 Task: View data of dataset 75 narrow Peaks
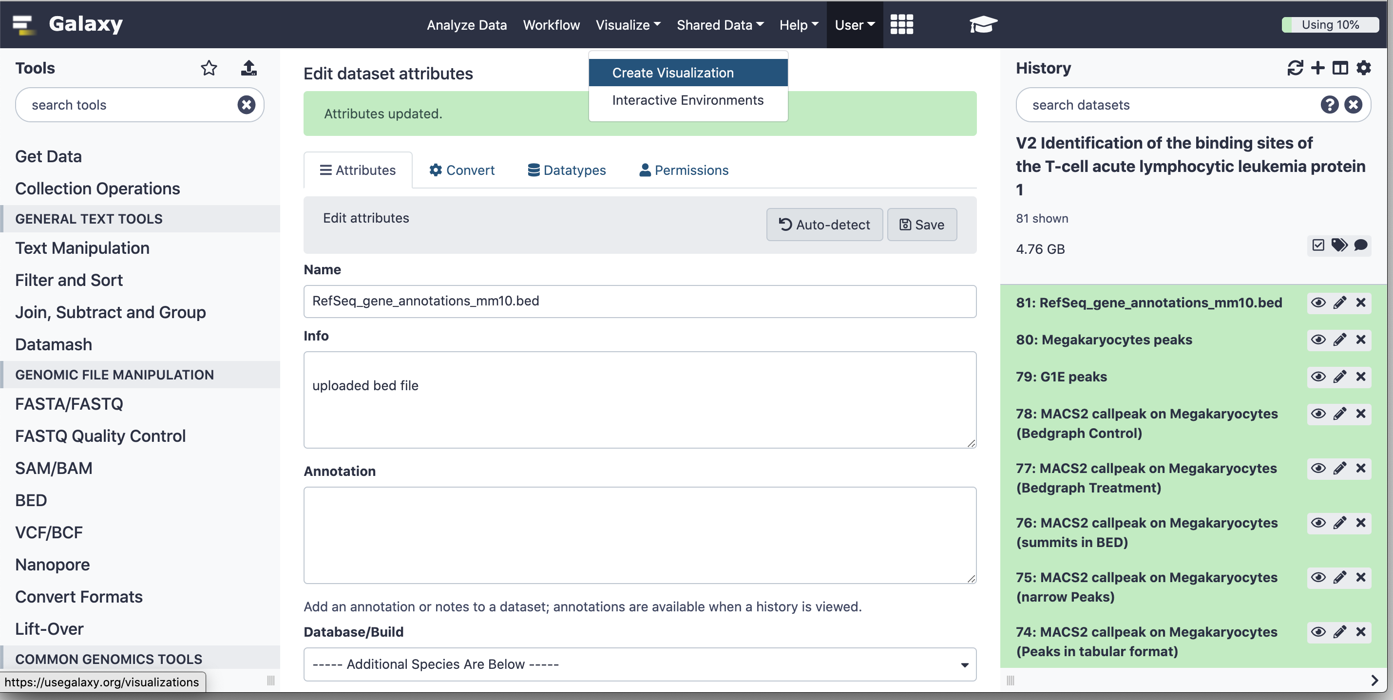[x=1318, y=577]
